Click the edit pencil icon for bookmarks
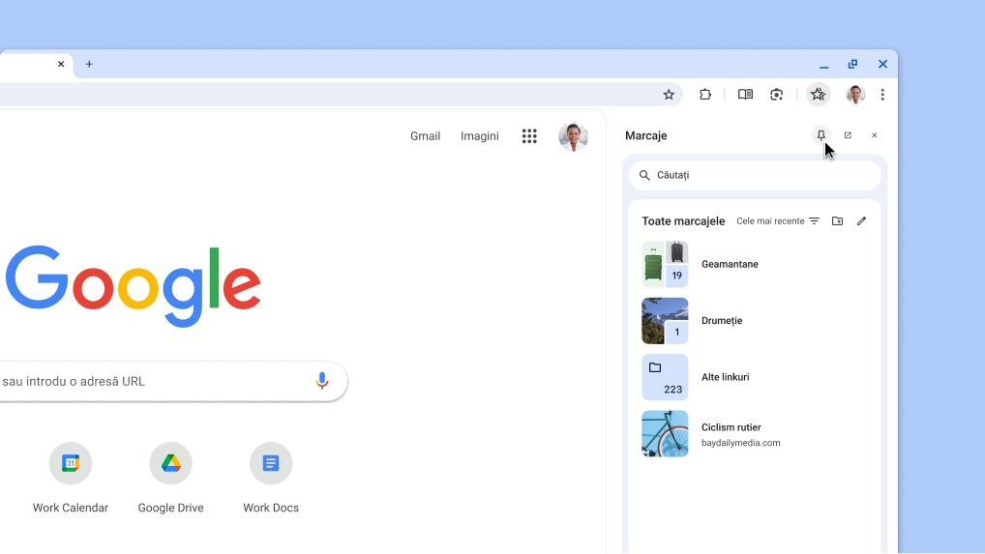This screenshot has height=554, width=985. point(861,220)
